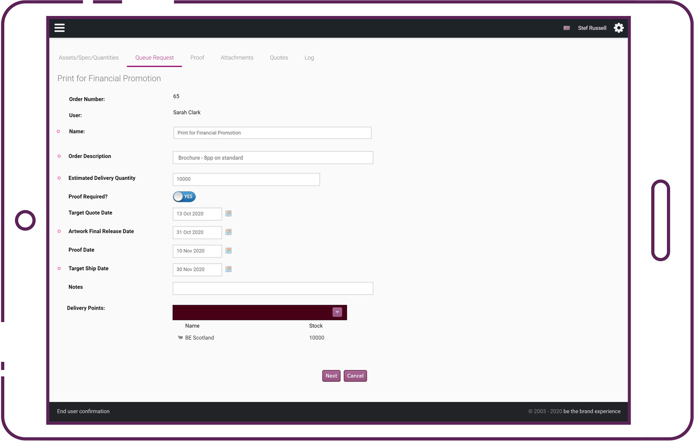Click the Proof Date input showing 10 Nov 2020
This screenshot has width=694, height=441.
197,251
